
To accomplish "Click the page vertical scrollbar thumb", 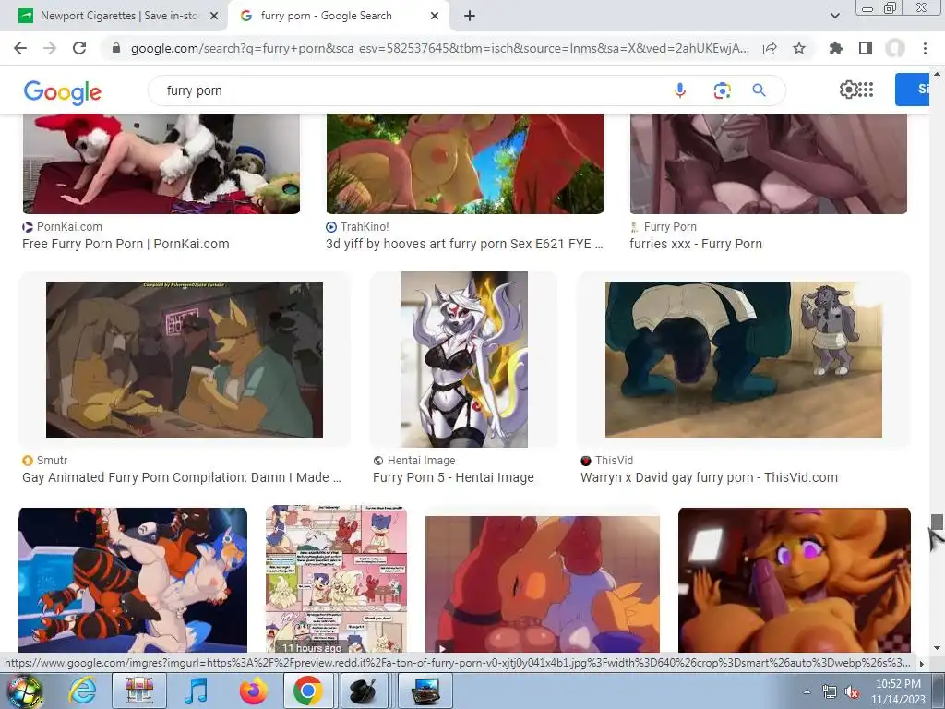I will coord(936,522).
